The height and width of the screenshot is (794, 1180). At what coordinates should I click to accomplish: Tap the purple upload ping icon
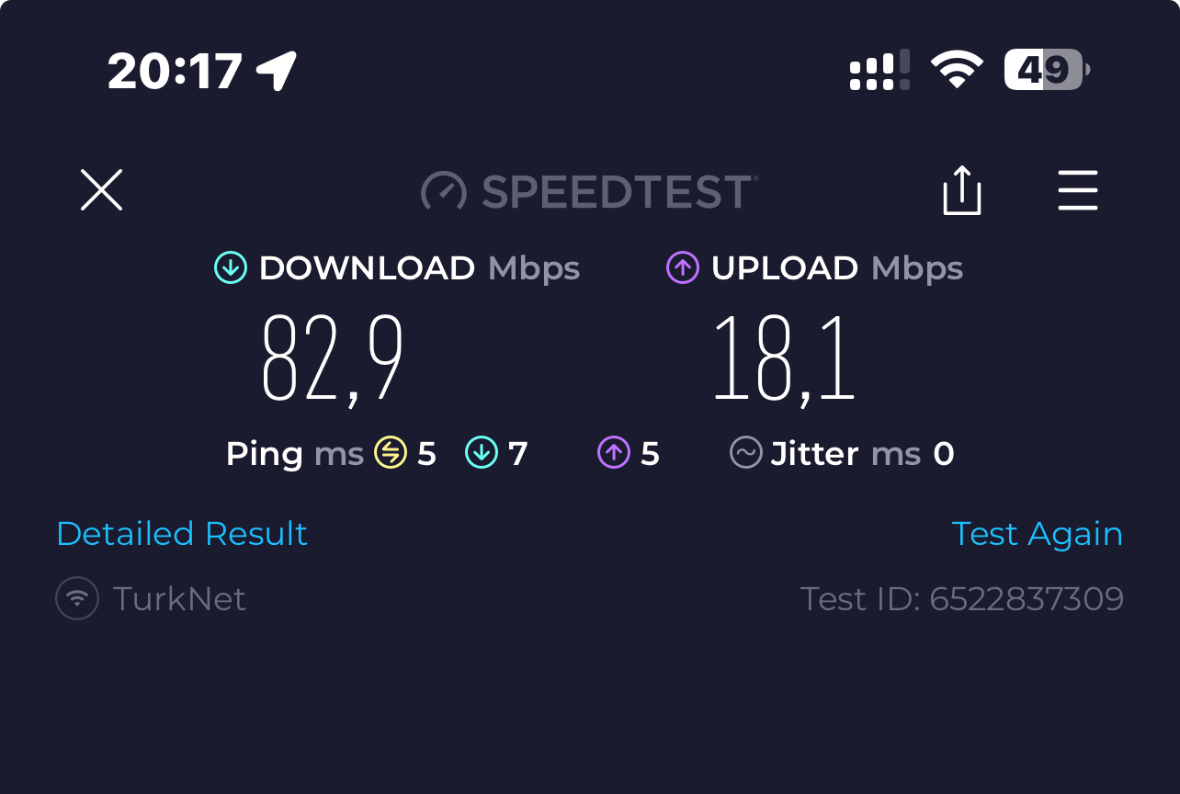pyautogui.click(x=614, y=452)
